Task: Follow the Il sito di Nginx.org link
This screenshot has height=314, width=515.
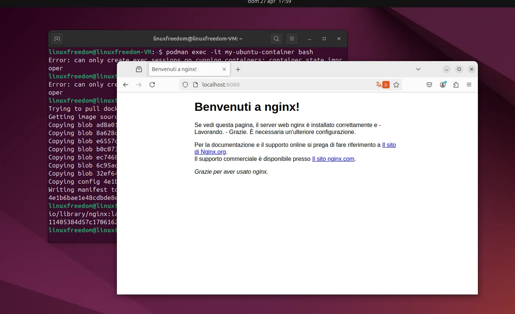Action: tap(389, 145)
